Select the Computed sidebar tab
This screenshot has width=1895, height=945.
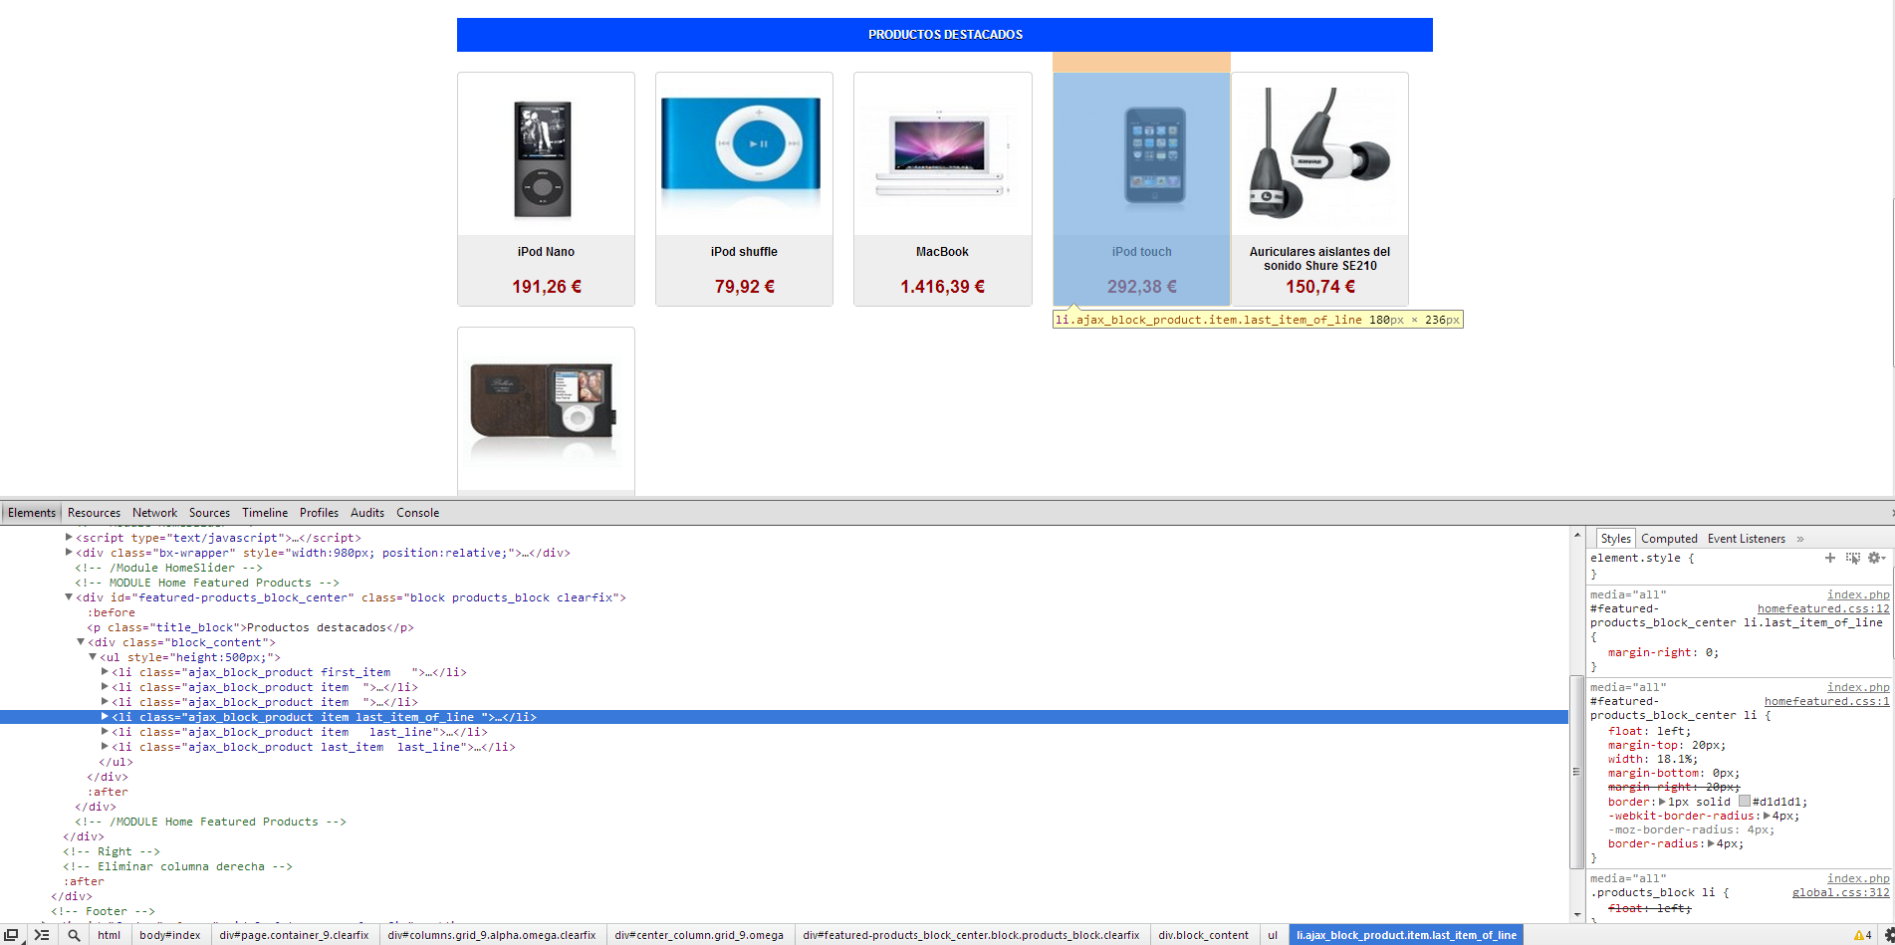click(x=1669, y=539)
